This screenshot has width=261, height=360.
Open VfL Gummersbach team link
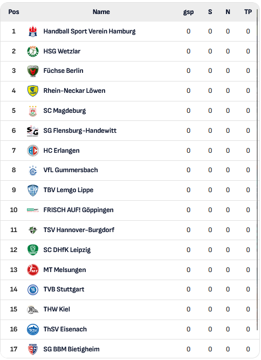(71, 170)
